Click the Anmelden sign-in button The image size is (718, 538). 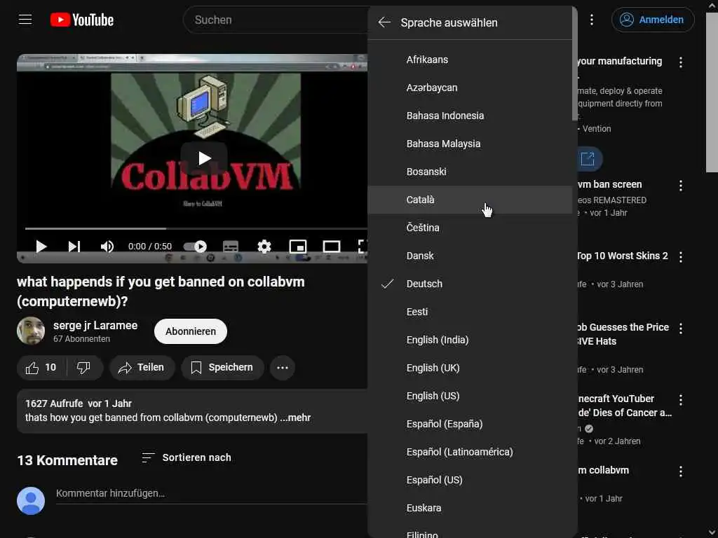[x=653, y=20]
